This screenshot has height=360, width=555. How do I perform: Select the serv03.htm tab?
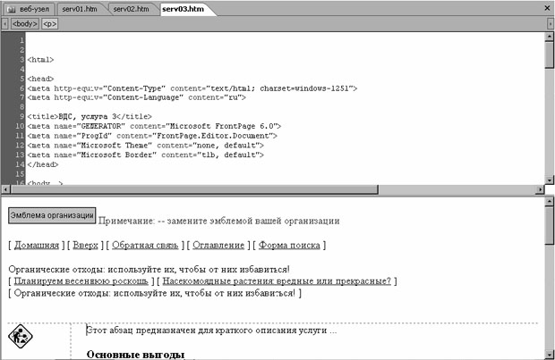point(184,9)
